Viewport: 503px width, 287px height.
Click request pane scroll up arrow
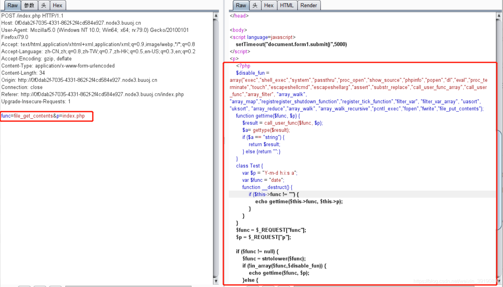(216, 16)
